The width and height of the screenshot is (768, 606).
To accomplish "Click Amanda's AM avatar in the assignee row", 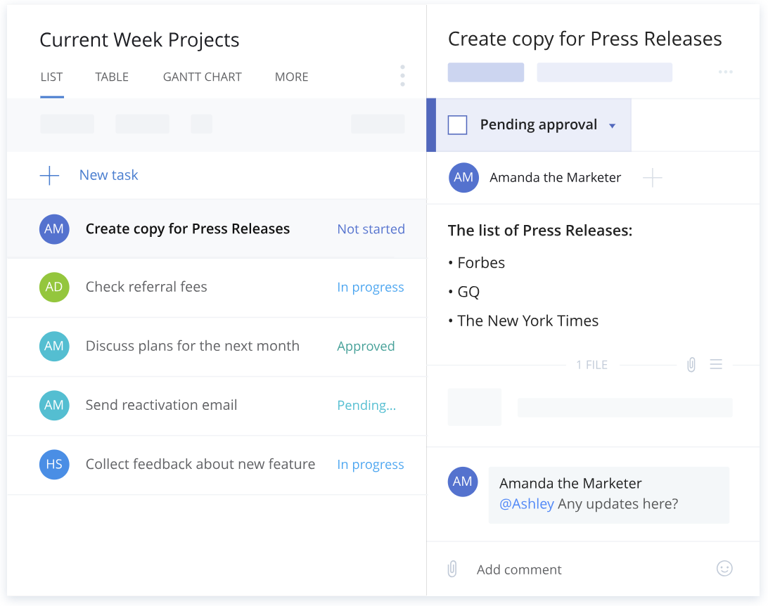I will tap(463, 178).
